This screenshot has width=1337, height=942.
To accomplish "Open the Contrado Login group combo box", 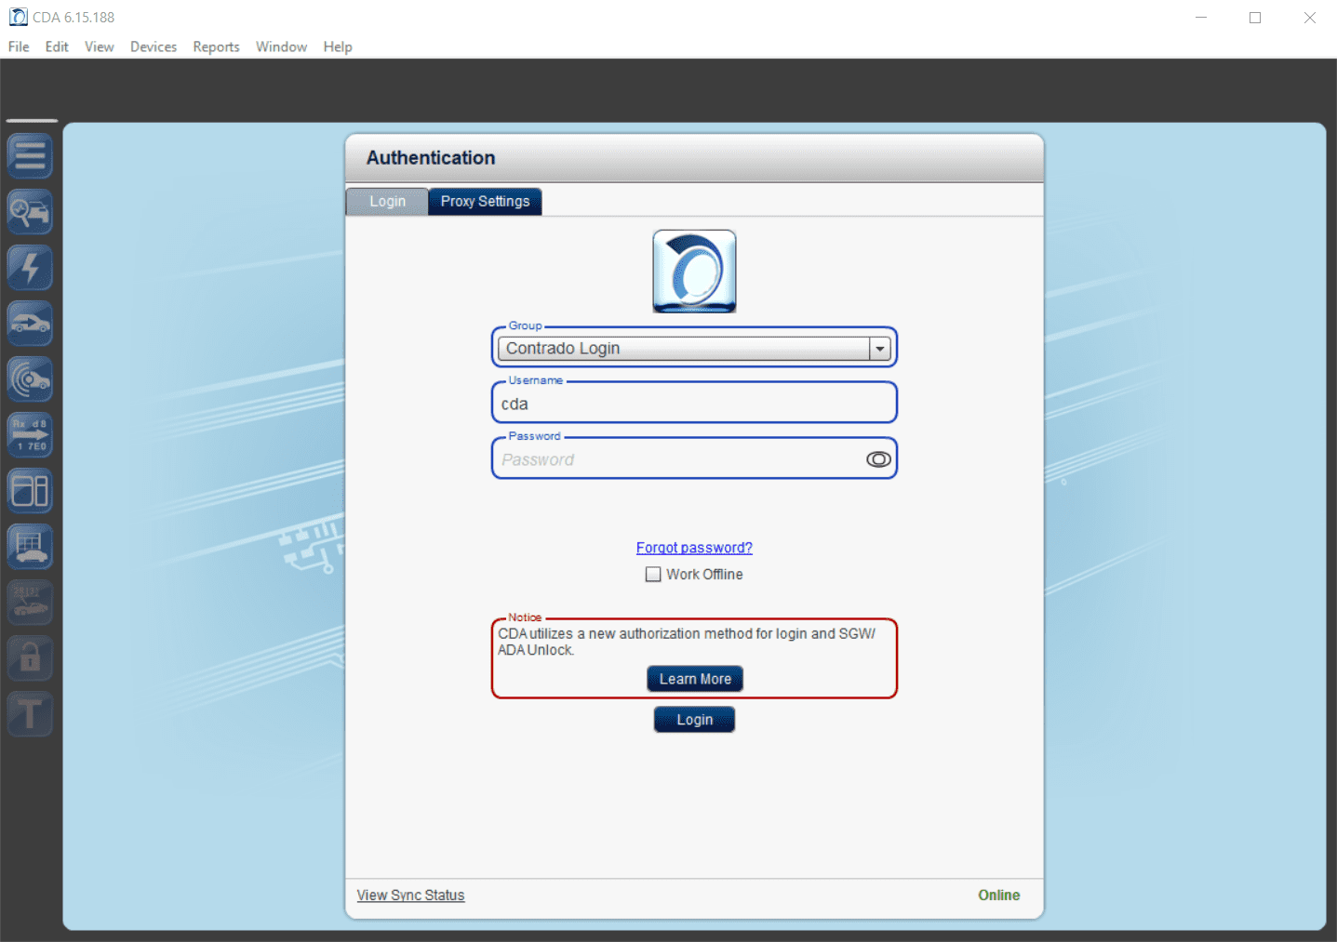I will (694, 349).
